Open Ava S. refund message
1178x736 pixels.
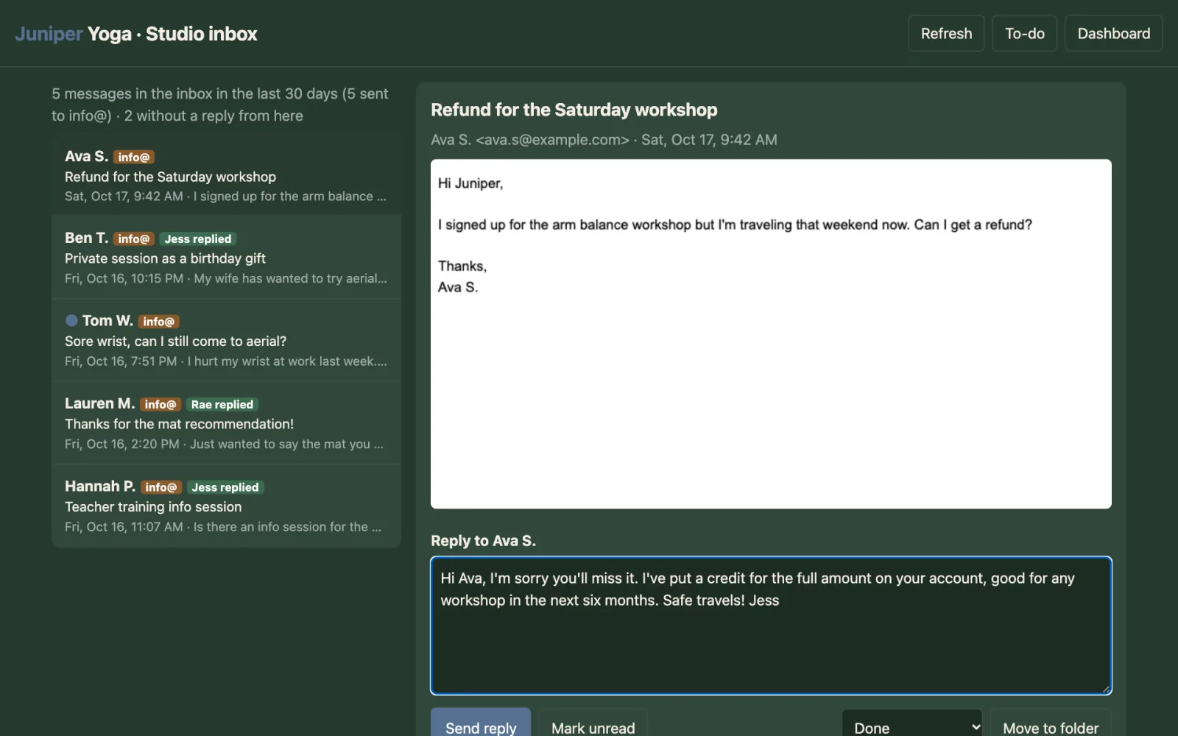click(x=226, y=175)
